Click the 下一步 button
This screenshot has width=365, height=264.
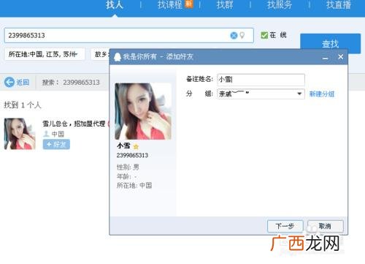click(285, 226)
